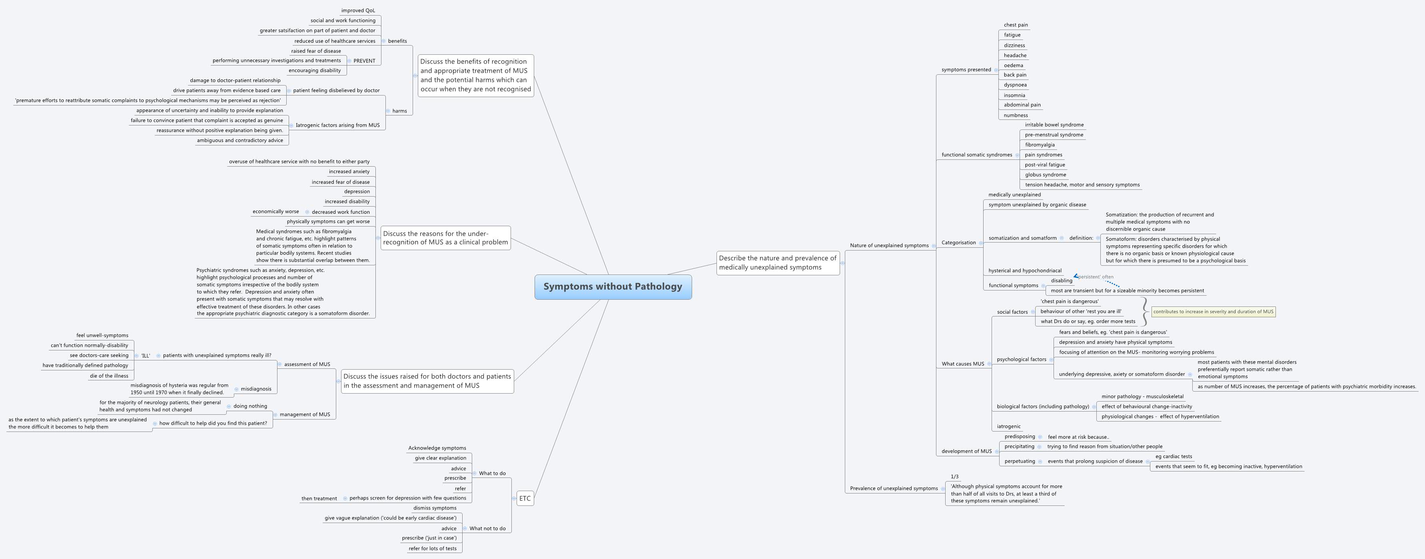1425x559 pixels.
Task: Select the 'ETC' topic box
Action: click(x=525, y=498)
